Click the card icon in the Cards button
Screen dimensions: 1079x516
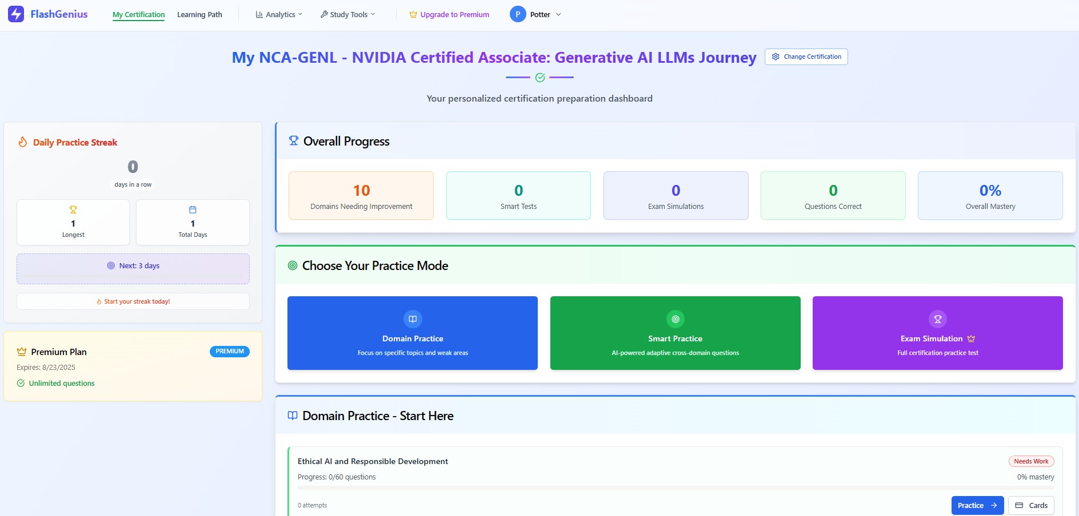pos(1019,505)
